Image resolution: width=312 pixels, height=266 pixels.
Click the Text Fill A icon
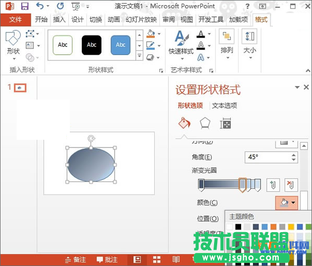(x=201, y=34)
